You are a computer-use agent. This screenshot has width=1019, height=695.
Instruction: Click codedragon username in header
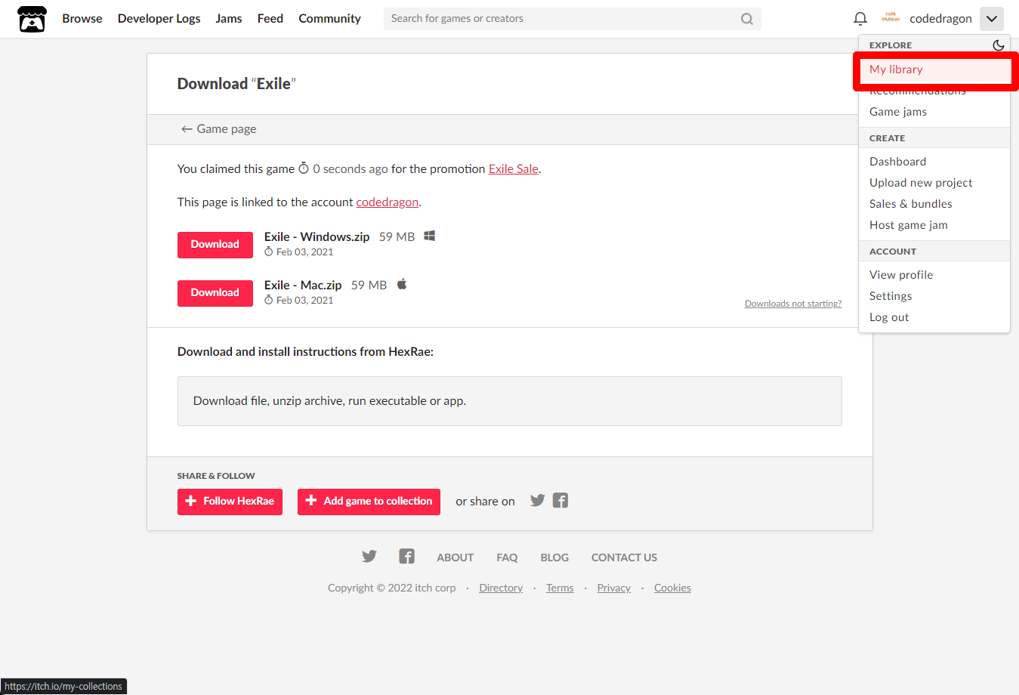940,19
